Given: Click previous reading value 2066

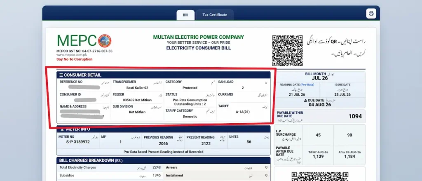Looking at the screenshot, I should 163,143.
